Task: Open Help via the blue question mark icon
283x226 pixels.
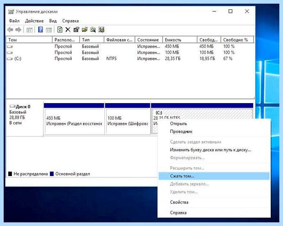Action: click(41, 30)
